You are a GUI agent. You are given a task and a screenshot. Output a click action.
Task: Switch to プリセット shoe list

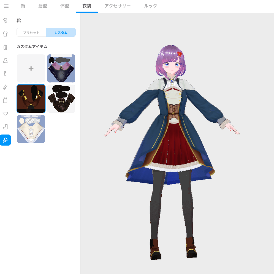point(31,32)
